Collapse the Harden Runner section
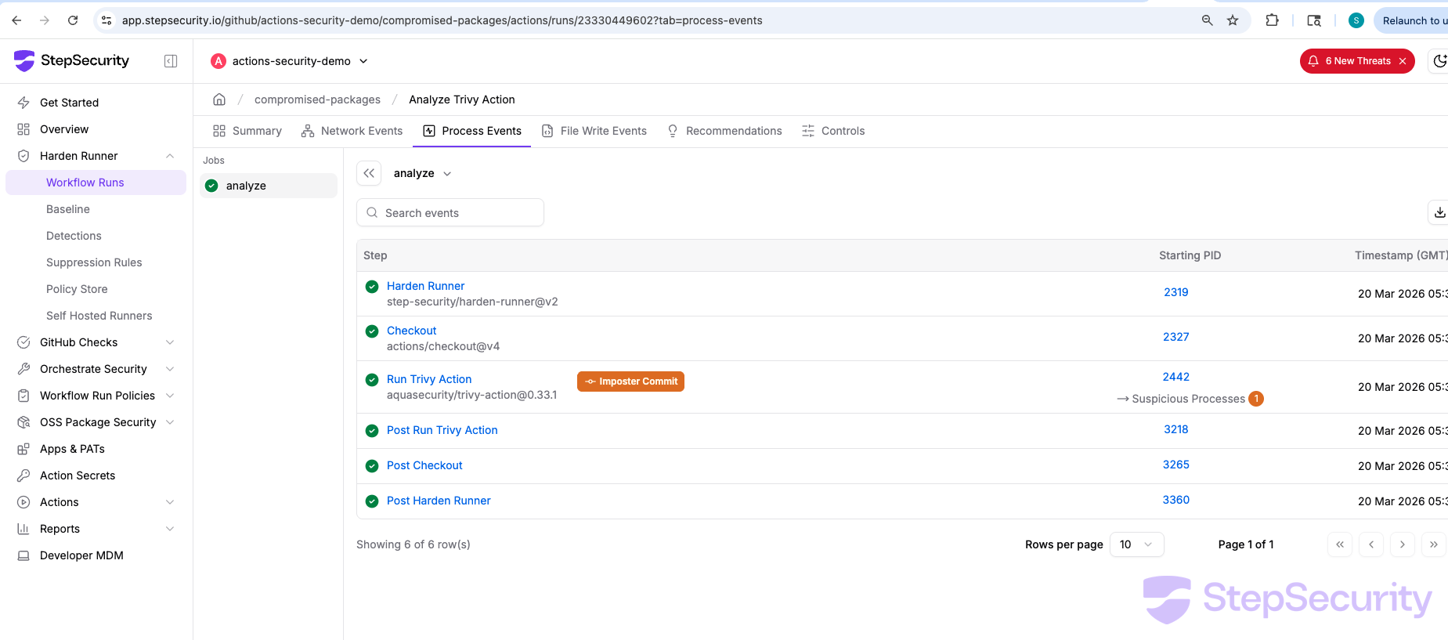The image size is (1448, 640). point(170,156)
